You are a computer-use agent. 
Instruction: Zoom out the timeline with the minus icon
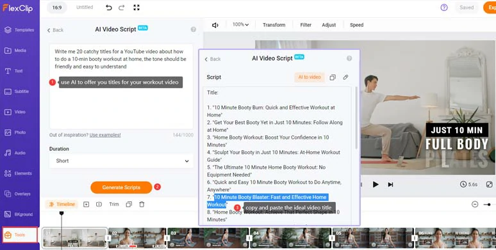(475, 205)
